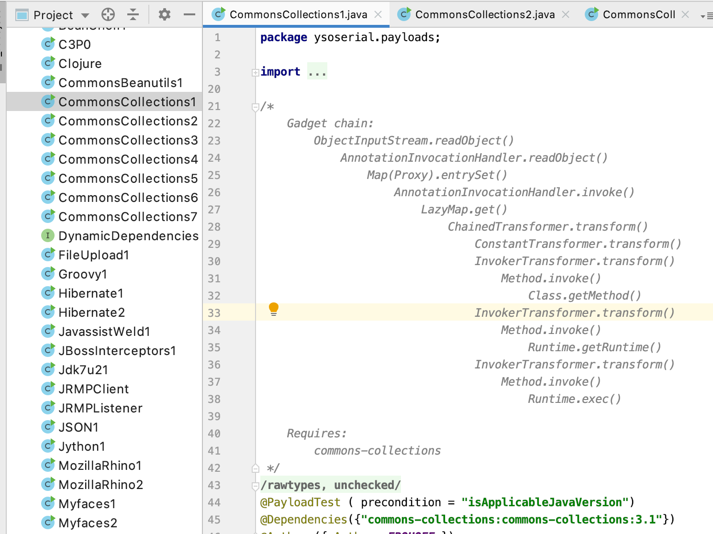Click the class icon beside JSON1
Image resolution: width=713 pixels, height=534 pixels.
tap(48, 427)
